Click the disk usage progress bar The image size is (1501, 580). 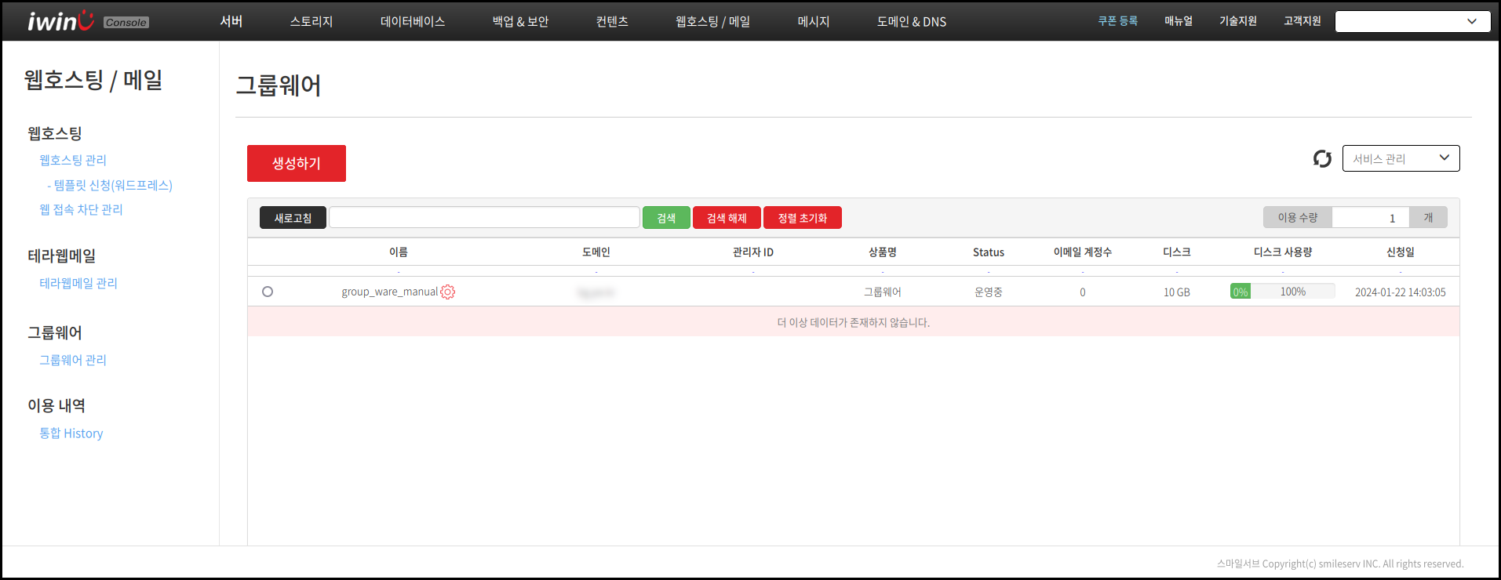point(1282,292)
